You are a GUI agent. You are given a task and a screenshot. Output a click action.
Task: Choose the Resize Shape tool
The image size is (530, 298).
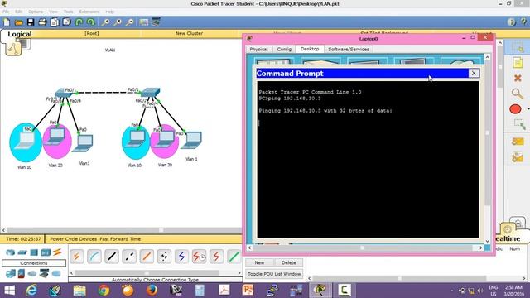pyautogui.click(x=519, y=124)
